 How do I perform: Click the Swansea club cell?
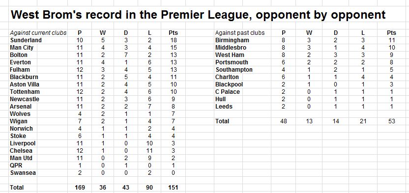(x=23, y=173)
